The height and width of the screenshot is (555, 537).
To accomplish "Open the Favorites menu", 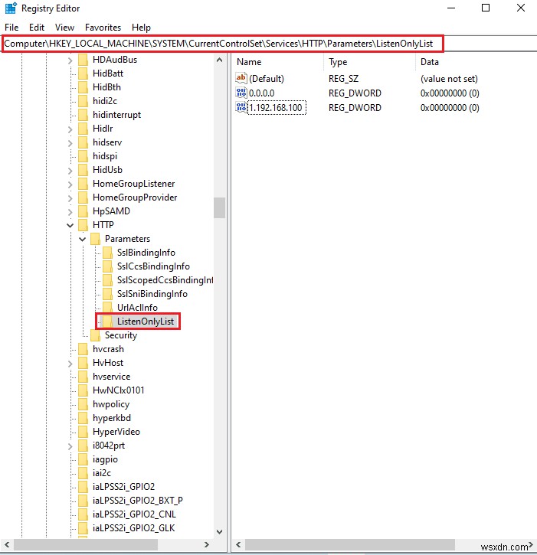I will (103, 28).
